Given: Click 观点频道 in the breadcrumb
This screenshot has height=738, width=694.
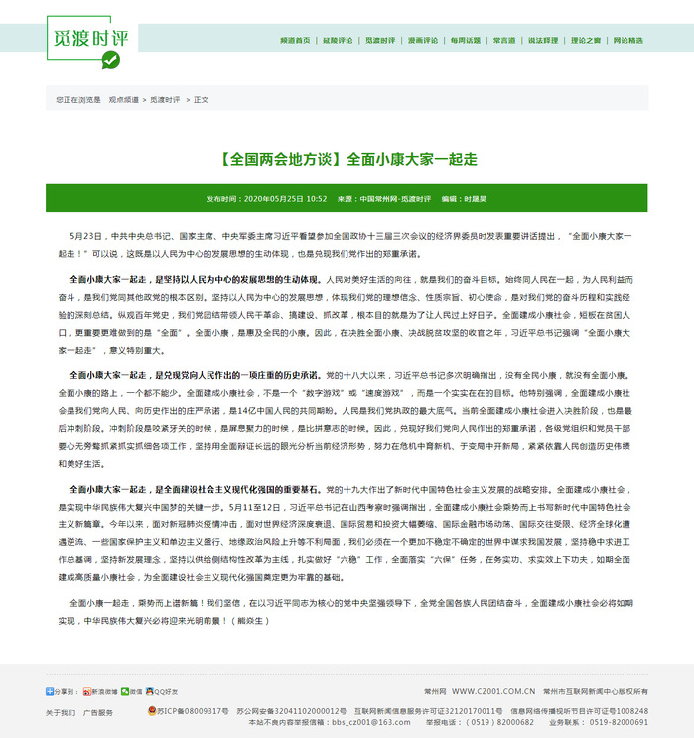Looking at the screenshot, I should (123, 100).
